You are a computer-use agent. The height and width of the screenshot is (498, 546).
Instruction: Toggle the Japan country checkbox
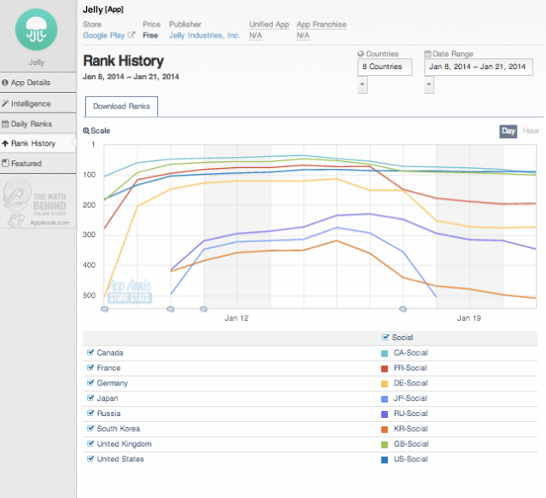90,398
